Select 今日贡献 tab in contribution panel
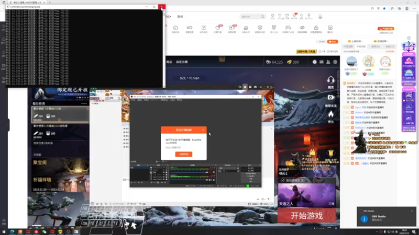The width and height of the screenshot is (419, 235). tap(348, 46)
